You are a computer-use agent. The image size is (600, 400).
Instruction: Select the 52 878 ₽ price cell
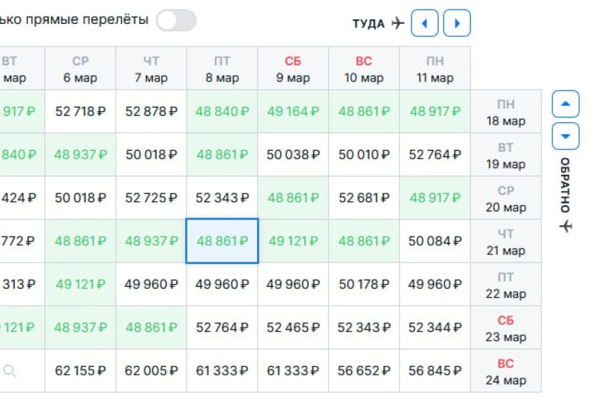click(151, 111)
